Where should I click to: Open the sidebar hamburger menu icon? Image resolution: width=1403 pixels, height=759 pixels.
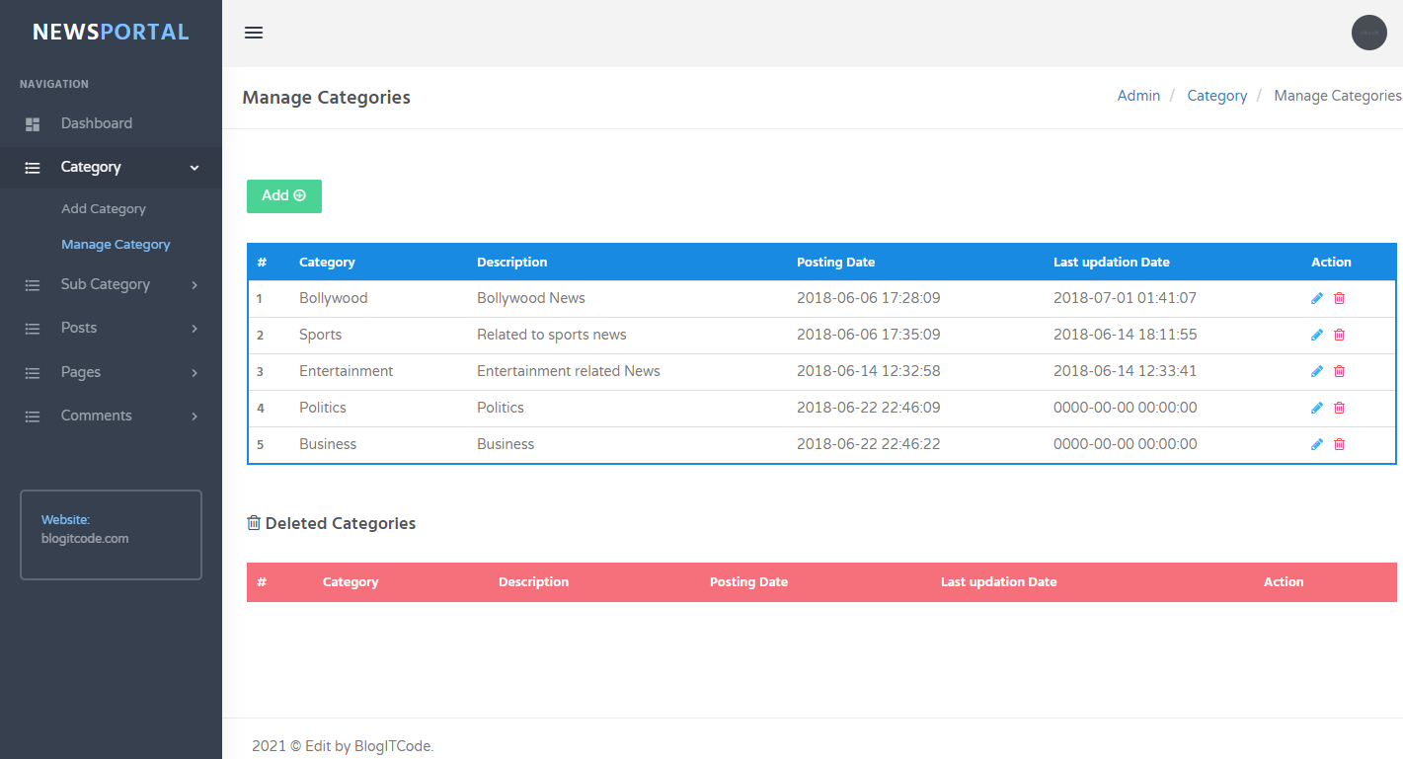(x=254, y=32)
